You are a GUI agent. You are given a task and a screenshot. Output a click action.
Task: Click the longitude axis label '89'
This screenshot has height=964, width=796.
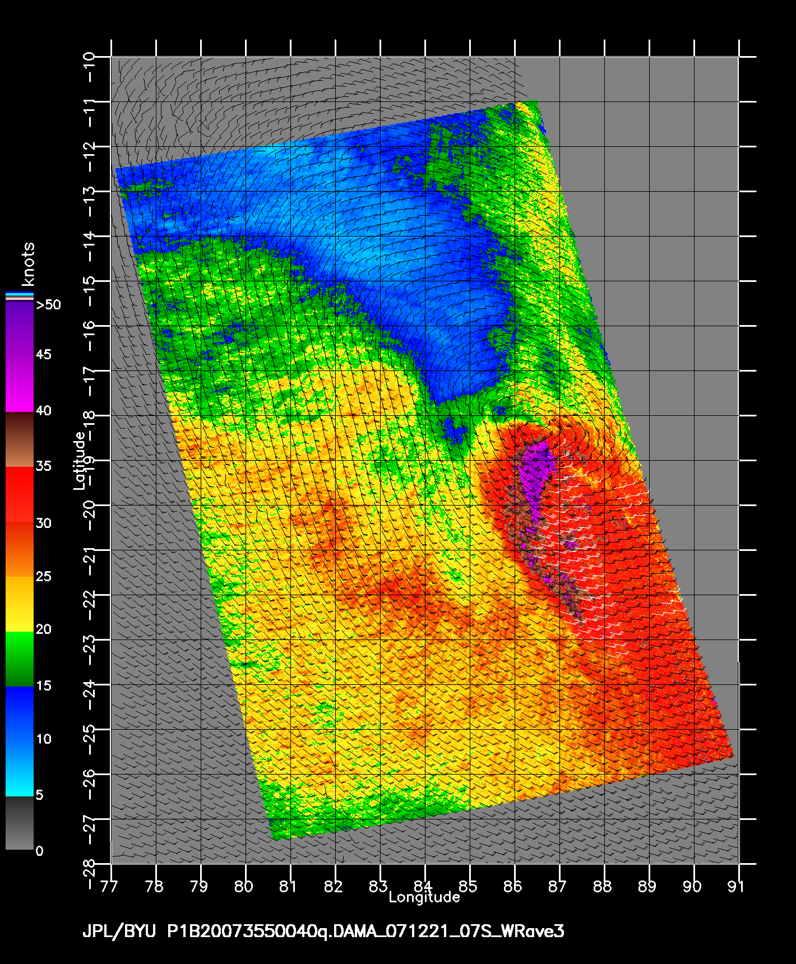point(647,887)
